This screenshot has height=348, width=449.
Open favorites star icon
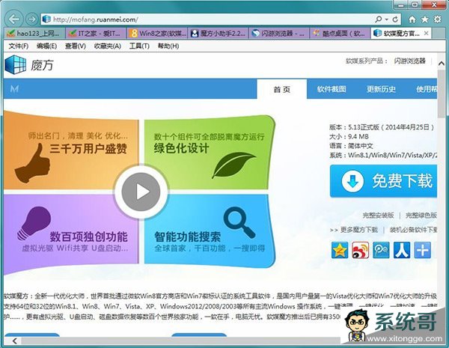pyautogui.click(x=424, y=19)
